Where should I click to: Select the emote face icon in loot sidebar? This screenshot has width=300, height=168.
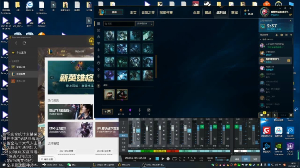[98, 63]
